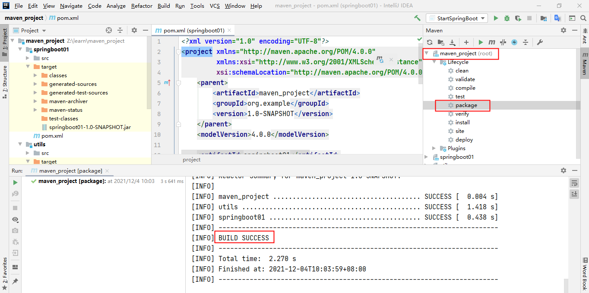Open Project panel gear settings
This screenshot has width=589, height=293.
(134, 30)
